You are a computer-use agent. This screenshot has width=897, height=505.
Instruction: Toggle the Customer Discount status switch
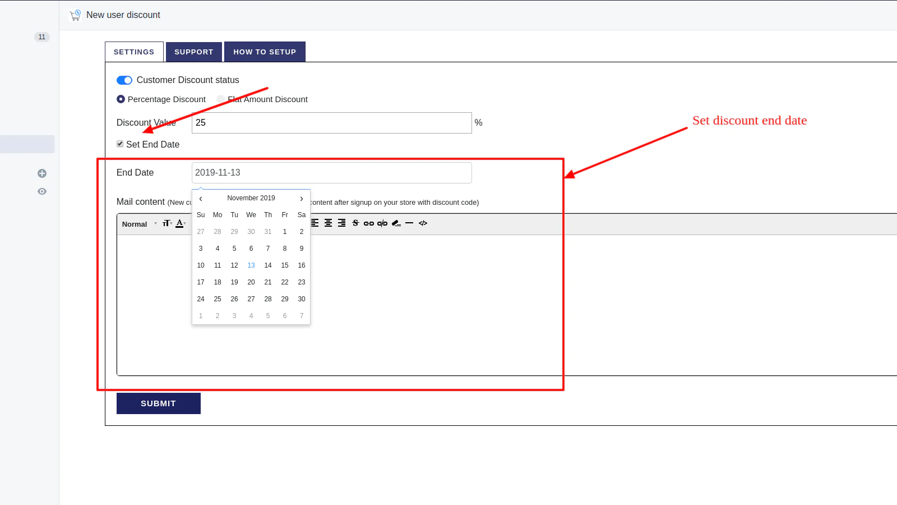[x=124, y=80]
